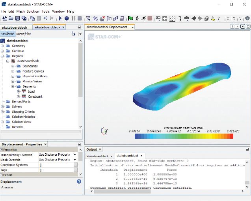Click the right arrow next view icon
The image size is (251, 201).
point(200,19)
